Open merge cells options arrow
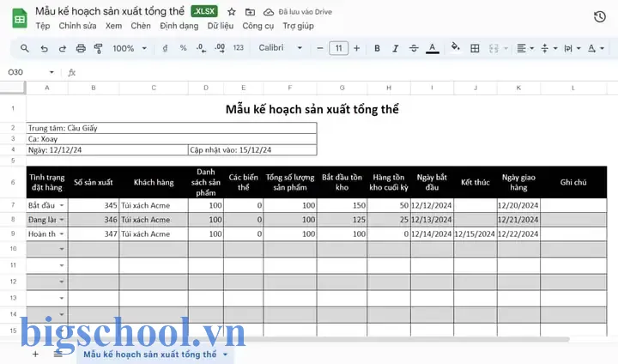The width and height of the screenshot is (618, 364). pyautogui.click(x=506, y=49)
